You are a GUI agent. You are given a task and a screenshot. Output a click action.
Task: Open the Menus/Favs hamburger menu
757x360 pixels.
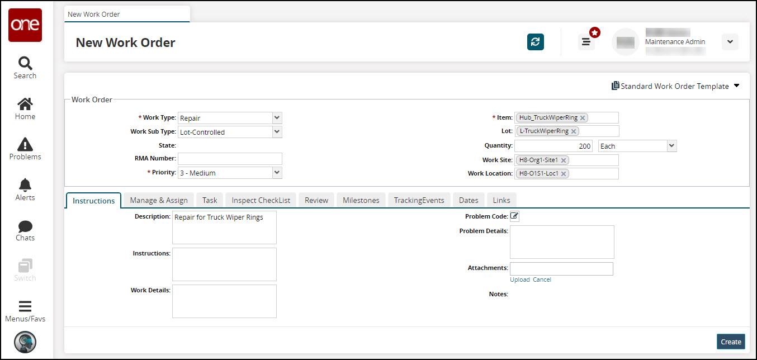click(x=25, y=311)
